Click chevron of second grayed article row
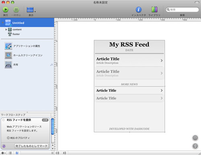This screenshot has height=155, width=201. pyautogui.click(x=162, y=73)
